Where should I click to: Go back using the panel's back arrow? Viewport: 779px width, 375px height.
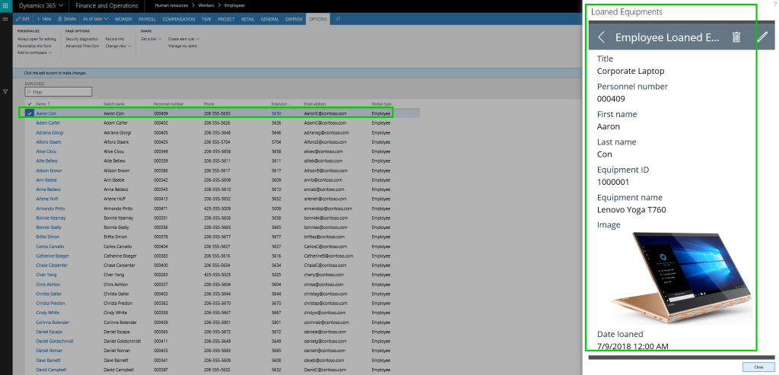601,37
